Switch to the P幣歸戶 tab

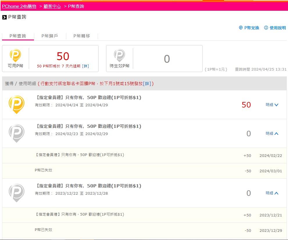(50, 36)
